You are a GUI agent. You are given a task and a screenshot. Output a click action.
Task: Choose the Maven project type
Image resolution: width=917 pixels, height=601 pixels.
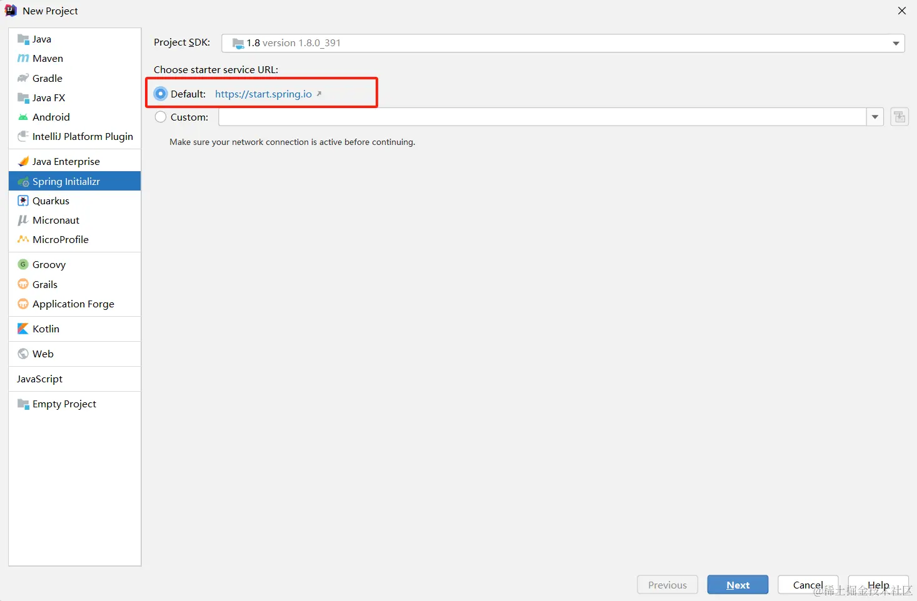pyautogui.click(x=74, y=59)
